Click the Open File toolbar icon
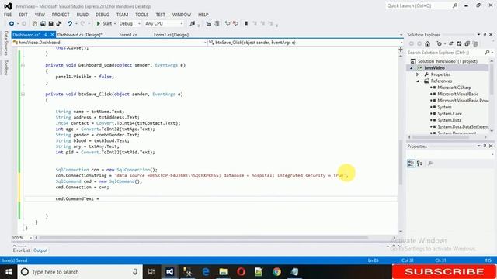Viewport: 497px width, 279px height. [43, 24]
